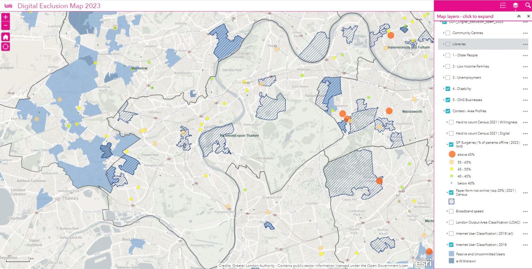The height and width of the screenshot is (269, 532).
Task: Find my location on map
Action: tap(6, 46)
